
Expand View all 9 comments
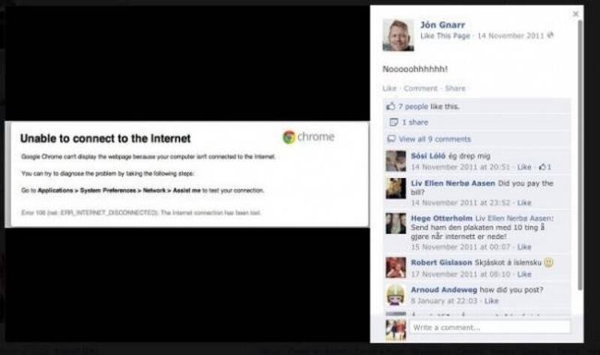tap(435, 139)
